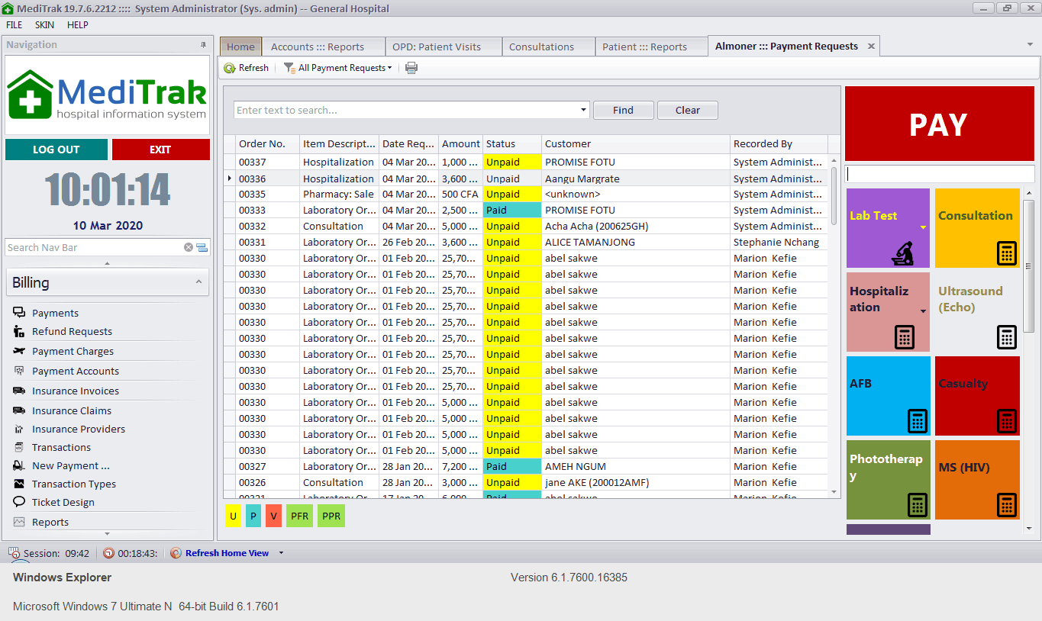Image resolution: width=1042 pixels, height=621 pixels.
Task: Click the Find button
Action: pos(623,110)
